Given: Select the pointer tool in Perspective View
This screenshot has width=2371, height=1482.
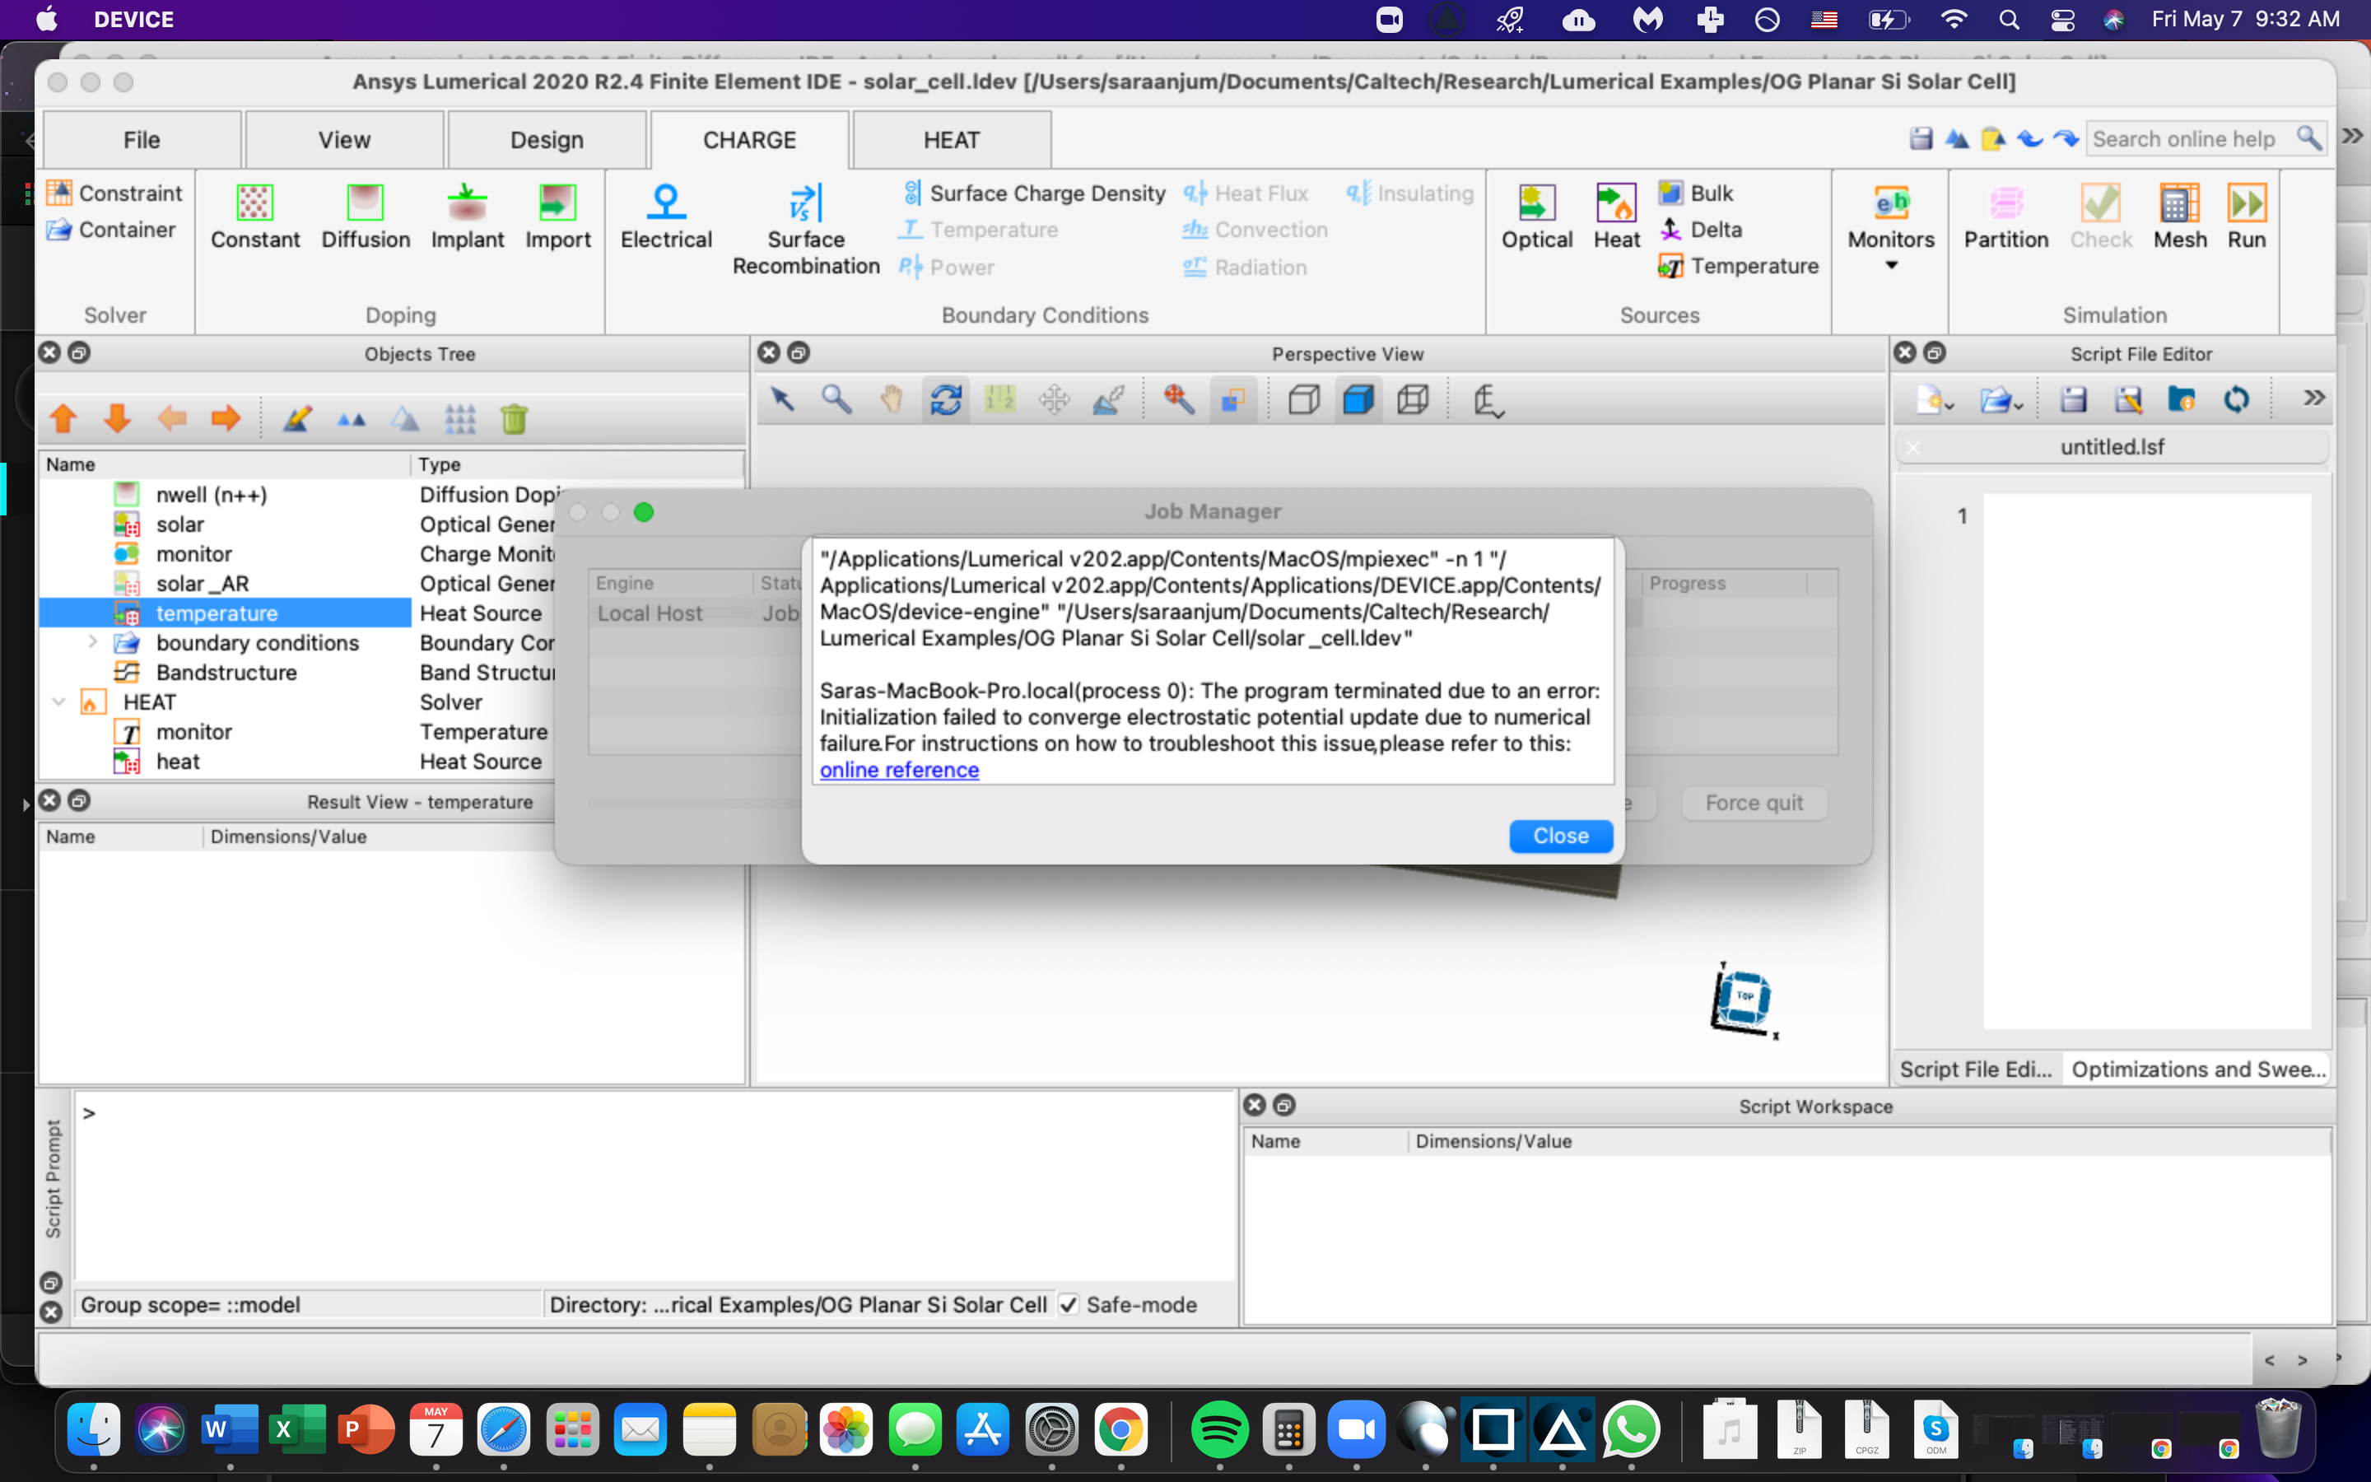Looking at the screenshot, I should click(x=782, y=399).
